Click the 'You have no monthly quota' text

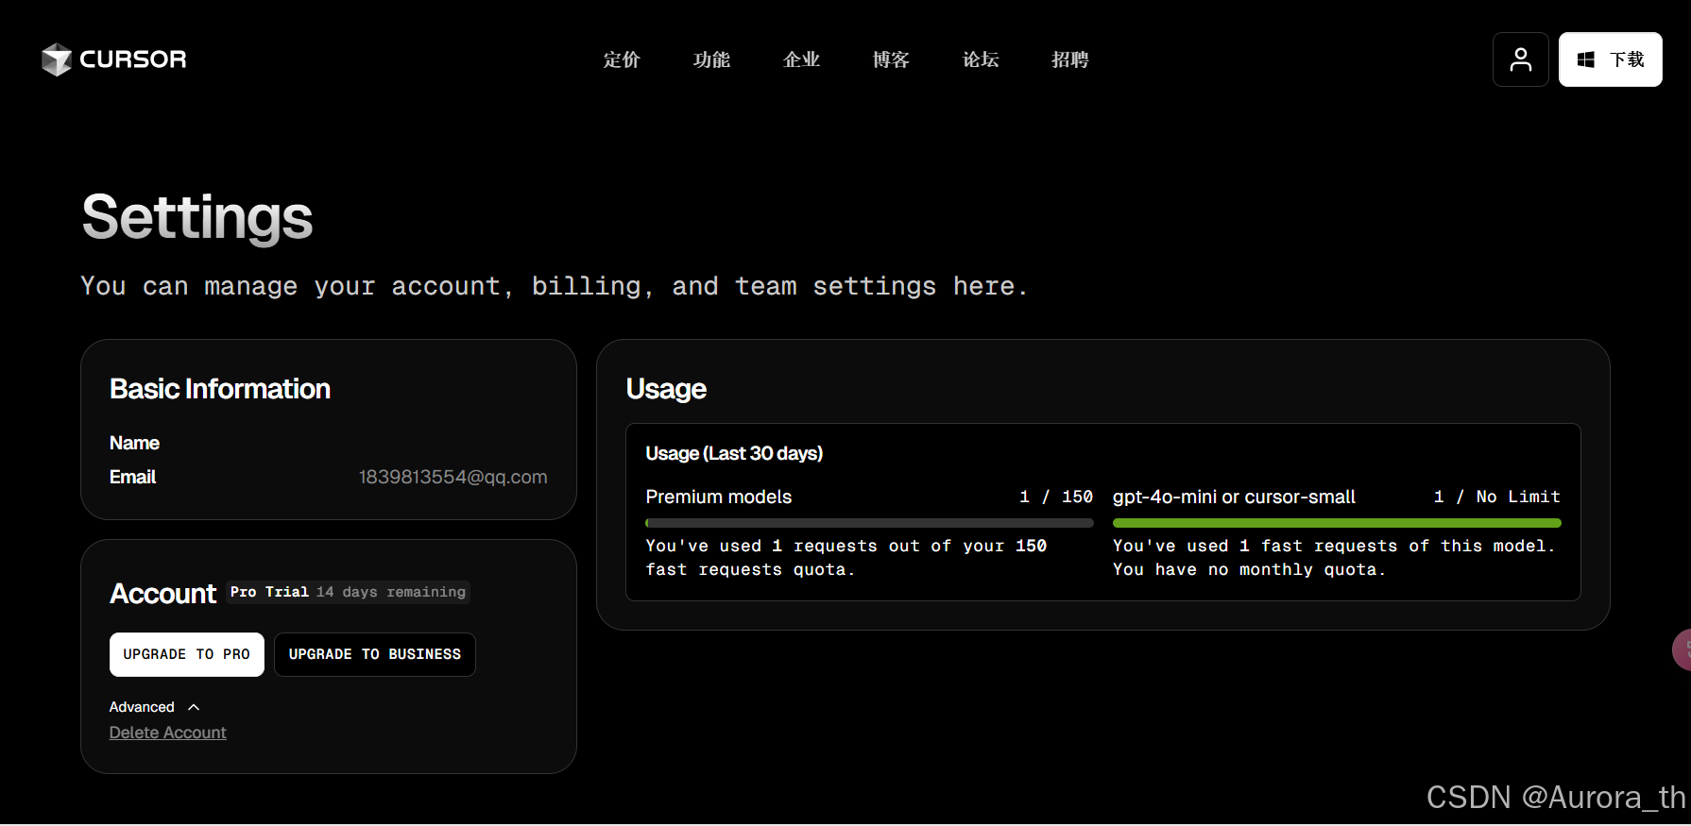pyautogui.click(x=1249, y=569)
